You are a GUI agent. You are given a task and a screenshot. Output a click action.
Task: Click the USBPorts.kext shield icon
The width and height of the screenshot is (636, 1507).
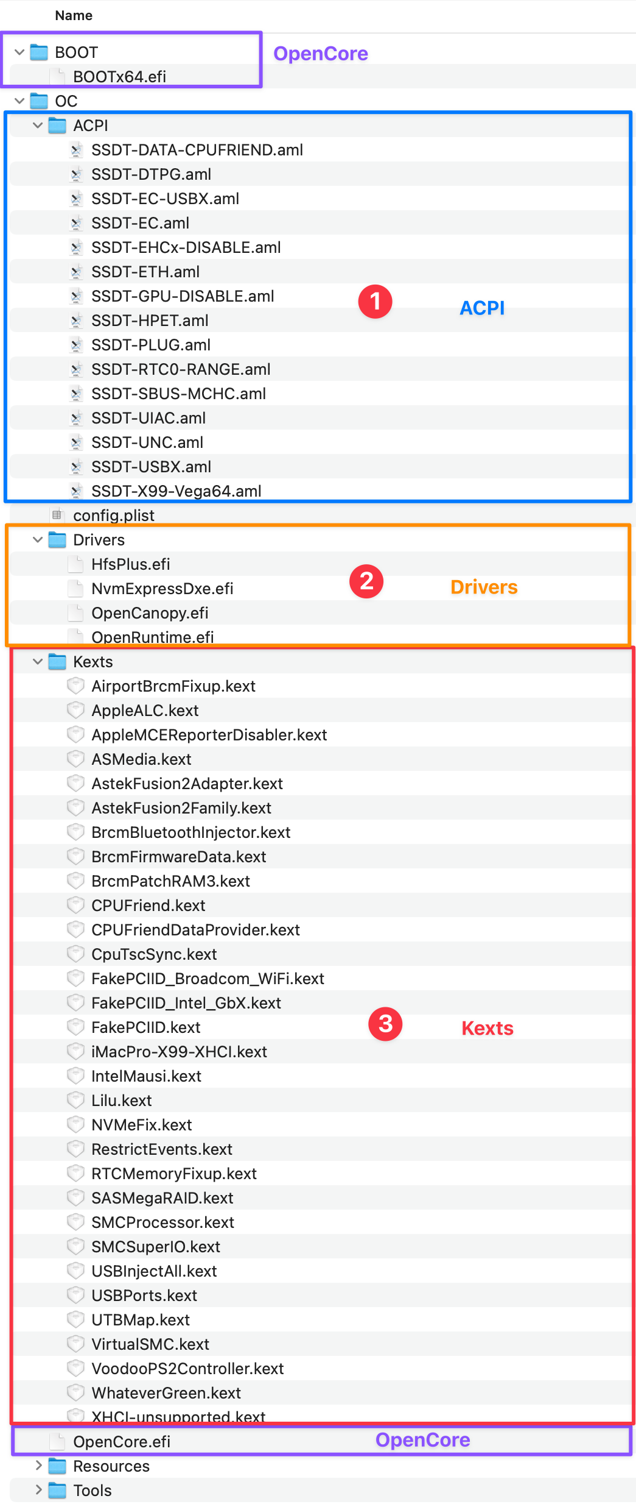pyautogui.click(x=75, y=1296)
